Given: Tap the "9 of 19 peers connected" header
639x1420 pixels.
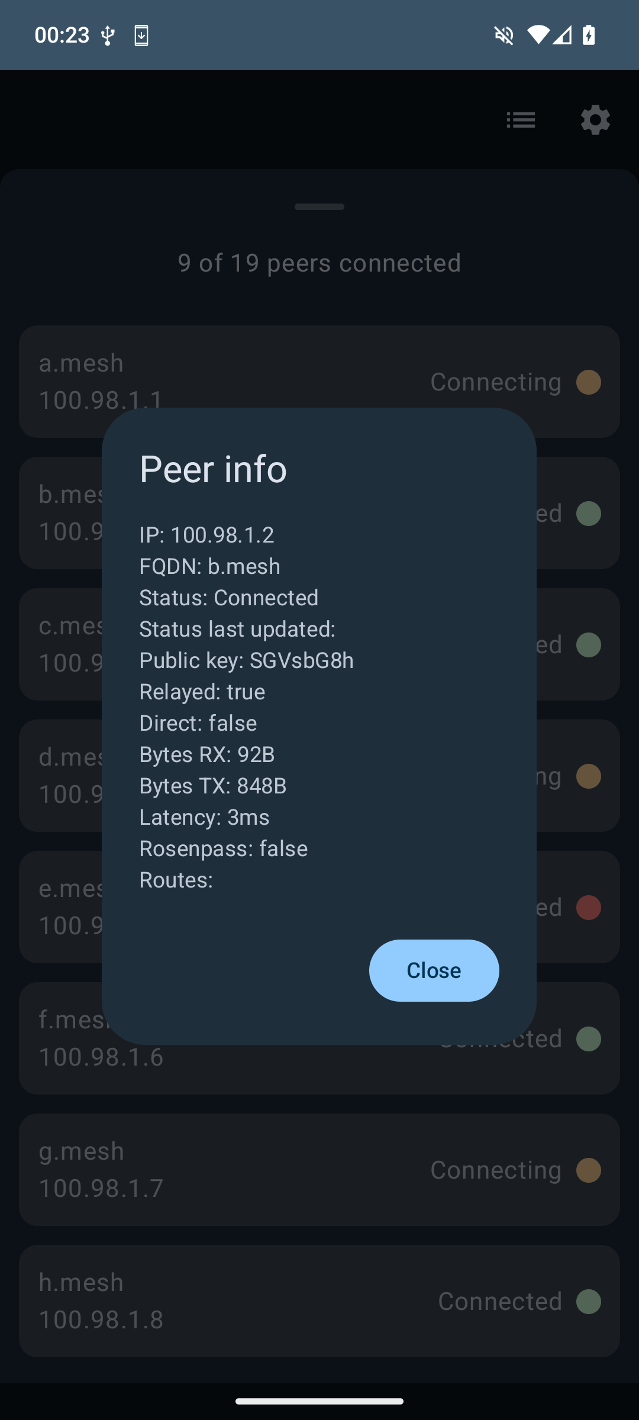Looking at the screenshot, I should 319,263.
